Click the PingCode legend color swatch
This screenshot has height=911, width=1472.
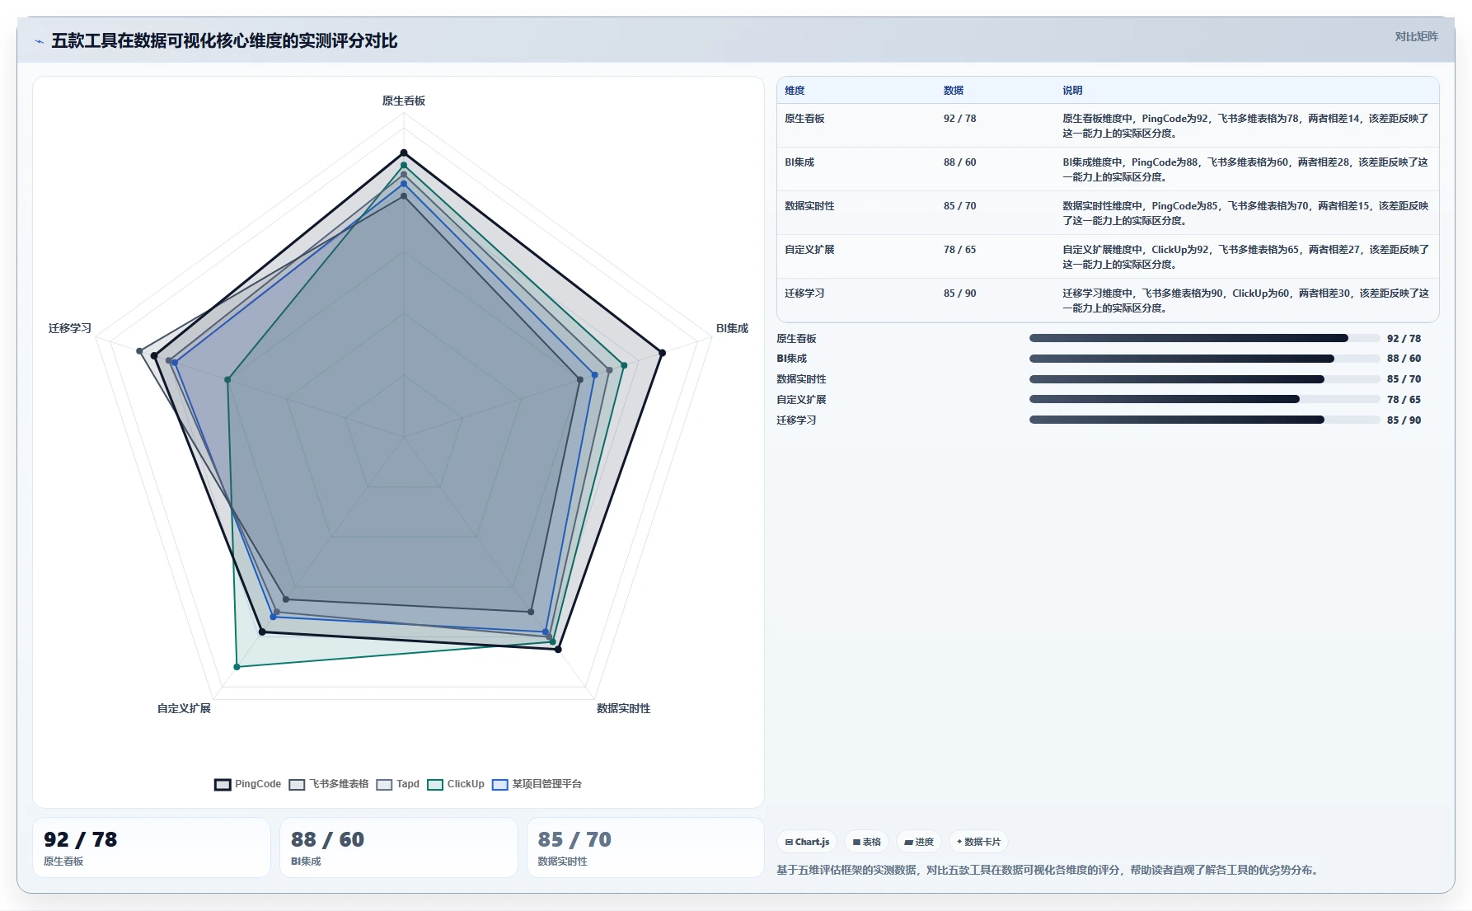[x=223, y=785]
